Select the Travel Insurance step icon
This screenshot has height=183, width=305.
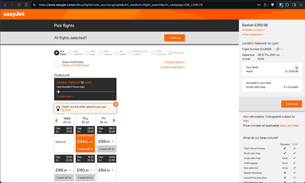(153, 53)
